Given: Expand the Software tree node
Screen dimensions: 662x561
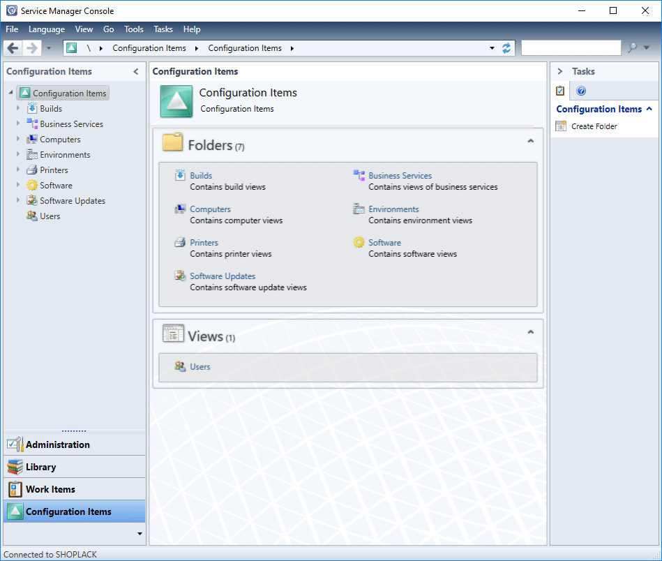Looking at the screenshot, I should (18, 185).
